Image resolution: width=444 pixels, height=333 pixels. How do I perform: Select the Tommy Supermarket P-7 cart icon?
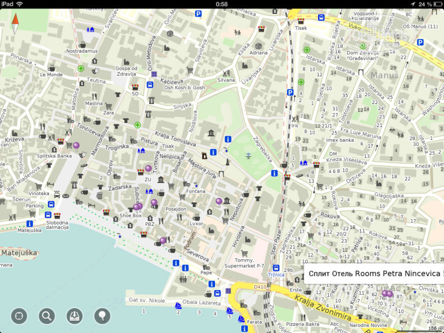point(244,254)
